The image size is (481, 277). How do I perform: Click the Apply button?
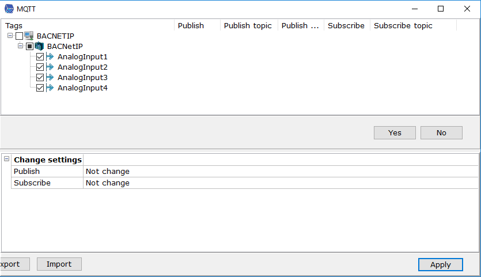tap(441, 264)
